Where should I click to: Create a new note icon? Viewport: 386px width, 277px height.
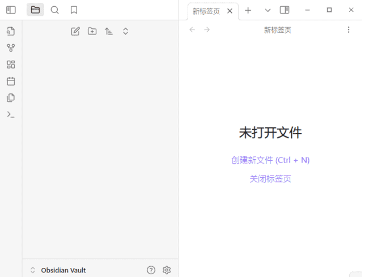pyautogui.click(x=75, y=31)
